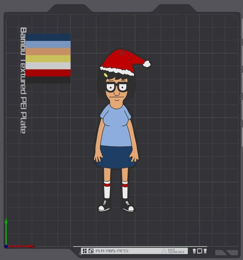The image size is (243, 260).
Task: Select the light blue color stripe
Action: pyautogui.click(x=48, y=45)
